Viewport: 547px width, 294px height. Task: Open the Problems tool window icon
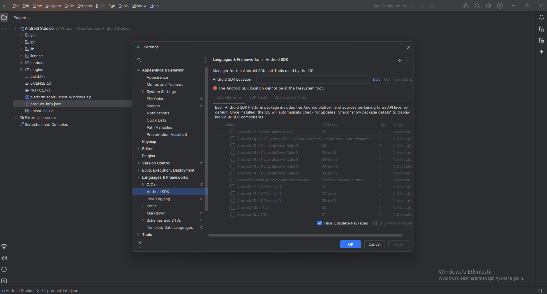pos(4,269)
